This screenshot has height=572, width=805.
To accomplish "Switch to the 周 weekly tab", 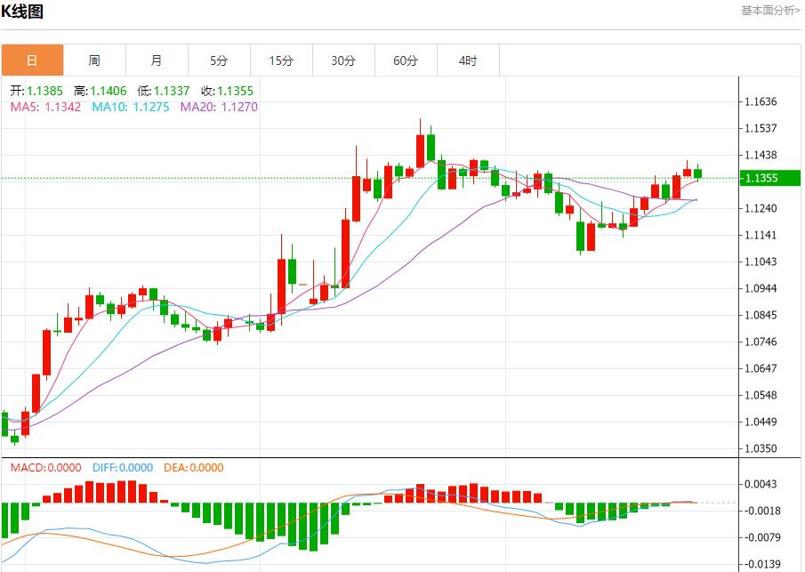I will click(x=94, y=60).
